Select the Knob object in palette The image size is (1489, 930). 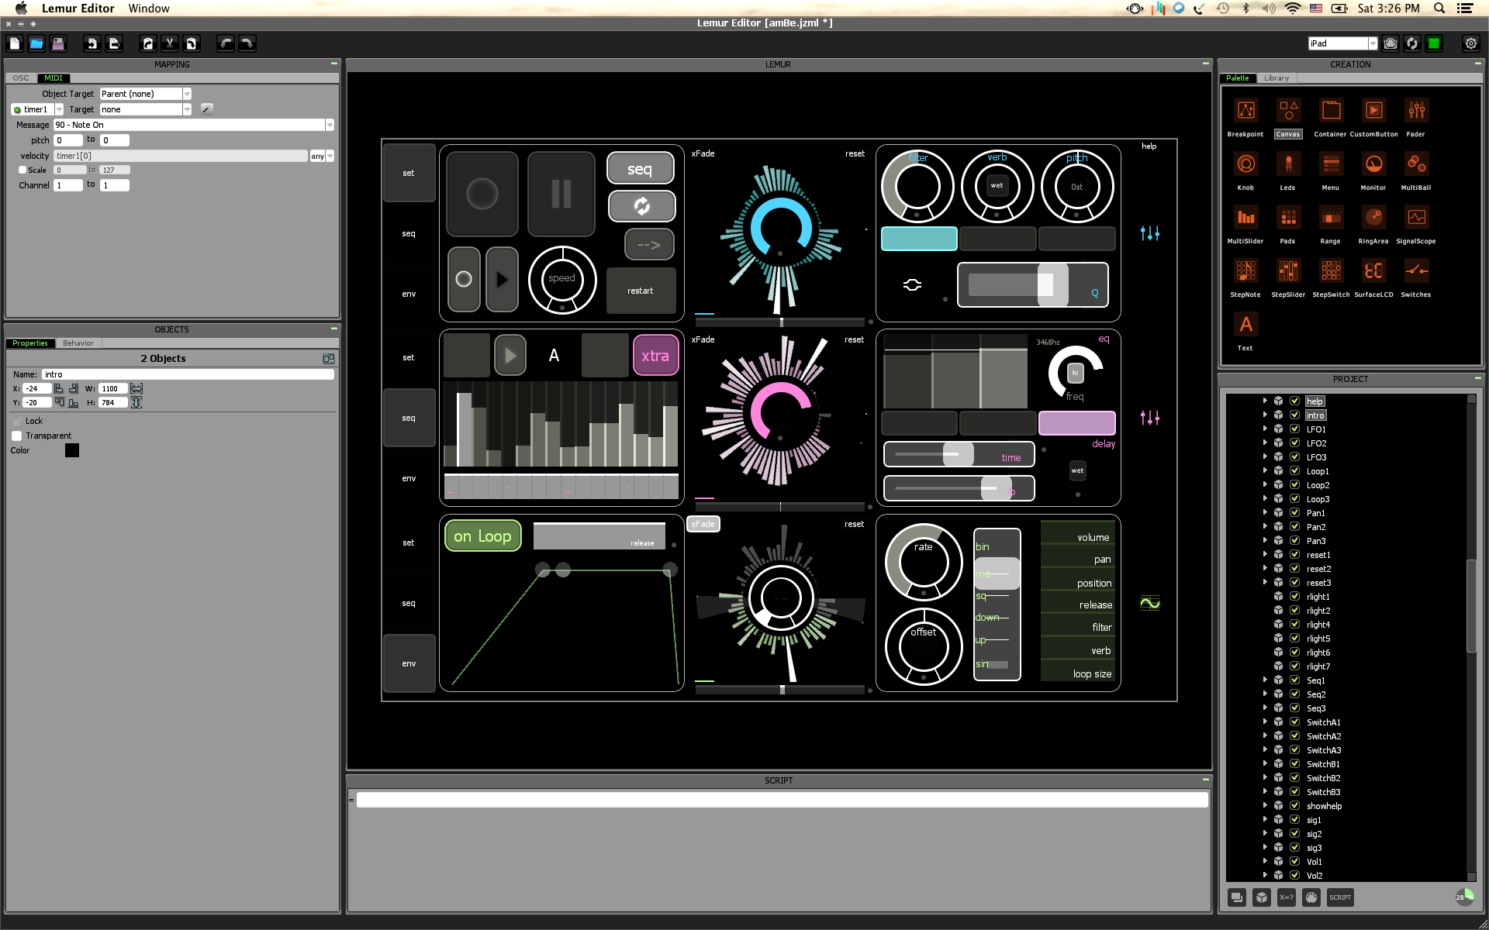[x=1245, y=165]
